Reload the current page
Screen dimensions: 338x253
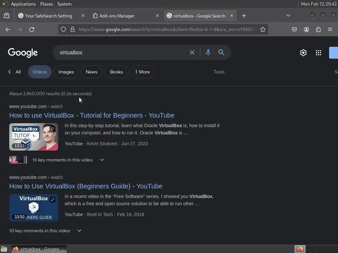[x=32, y=29]
